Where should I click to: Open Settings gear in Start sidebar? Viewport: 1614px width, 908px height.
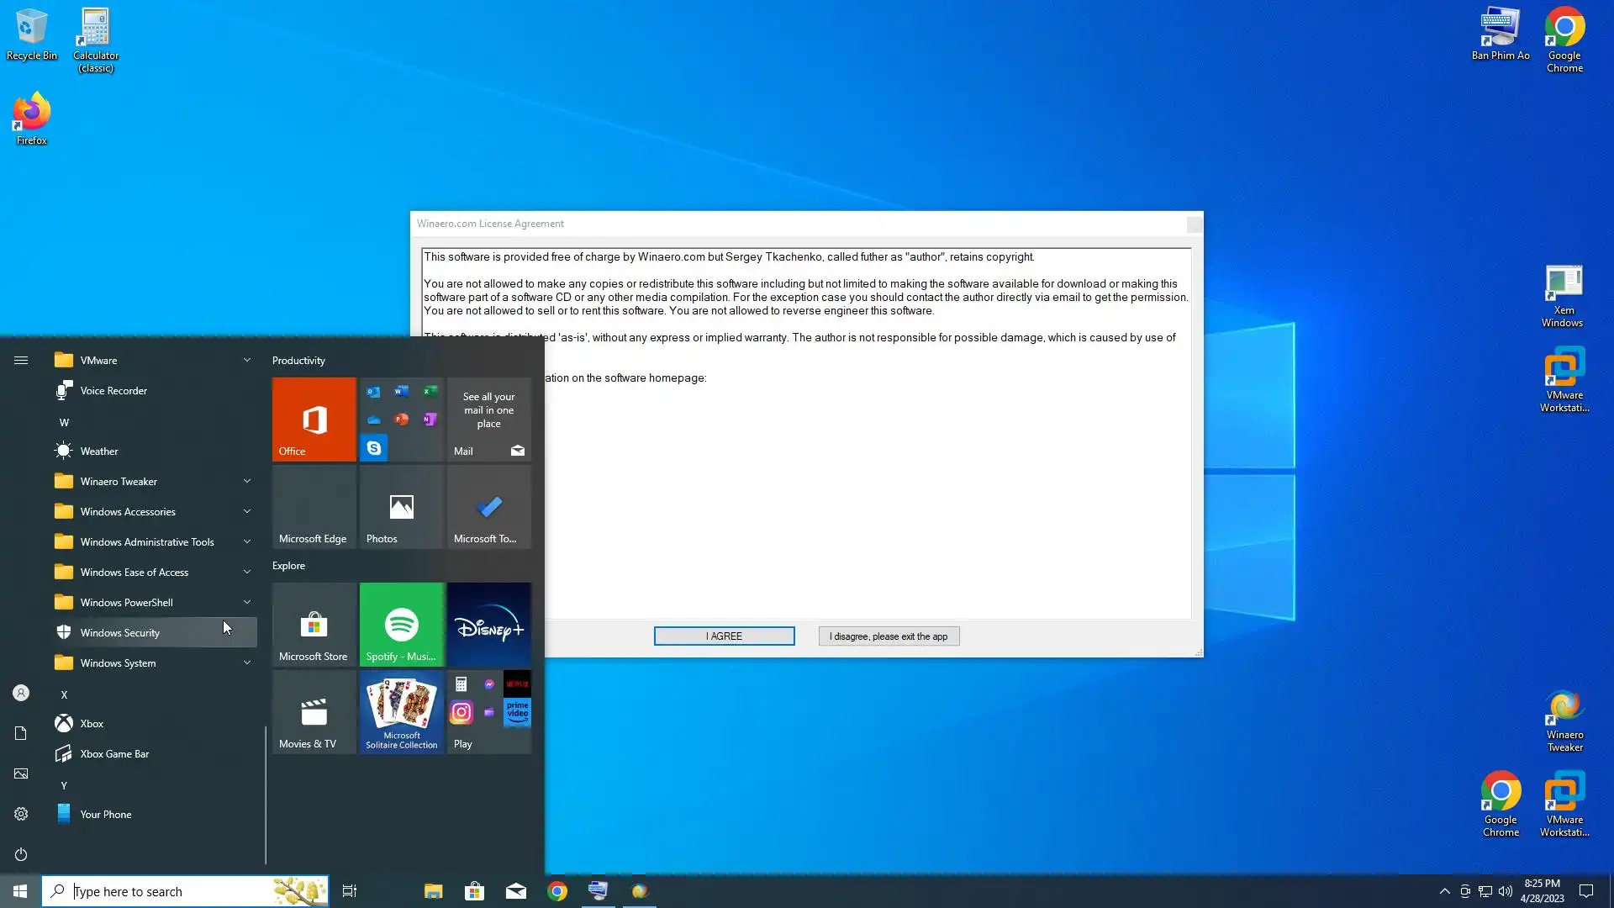click(21, 814)
